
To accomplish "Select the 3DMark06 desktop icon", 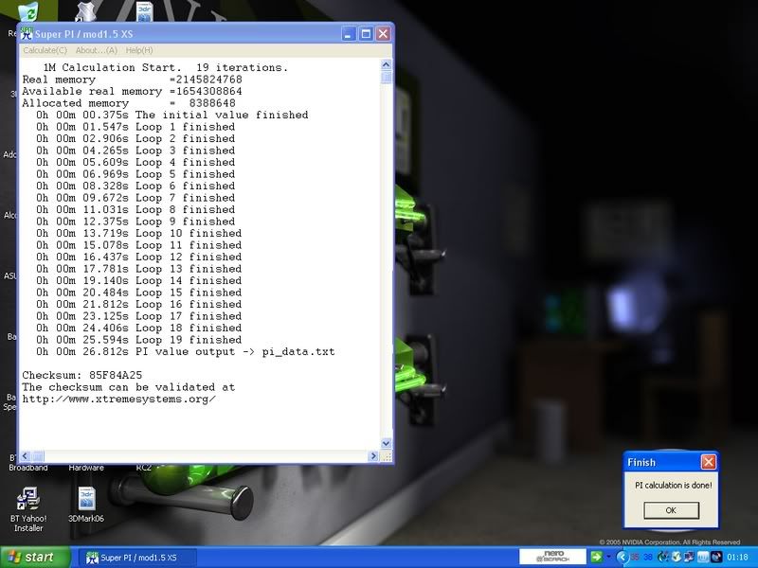I will [x=86, y=505].
